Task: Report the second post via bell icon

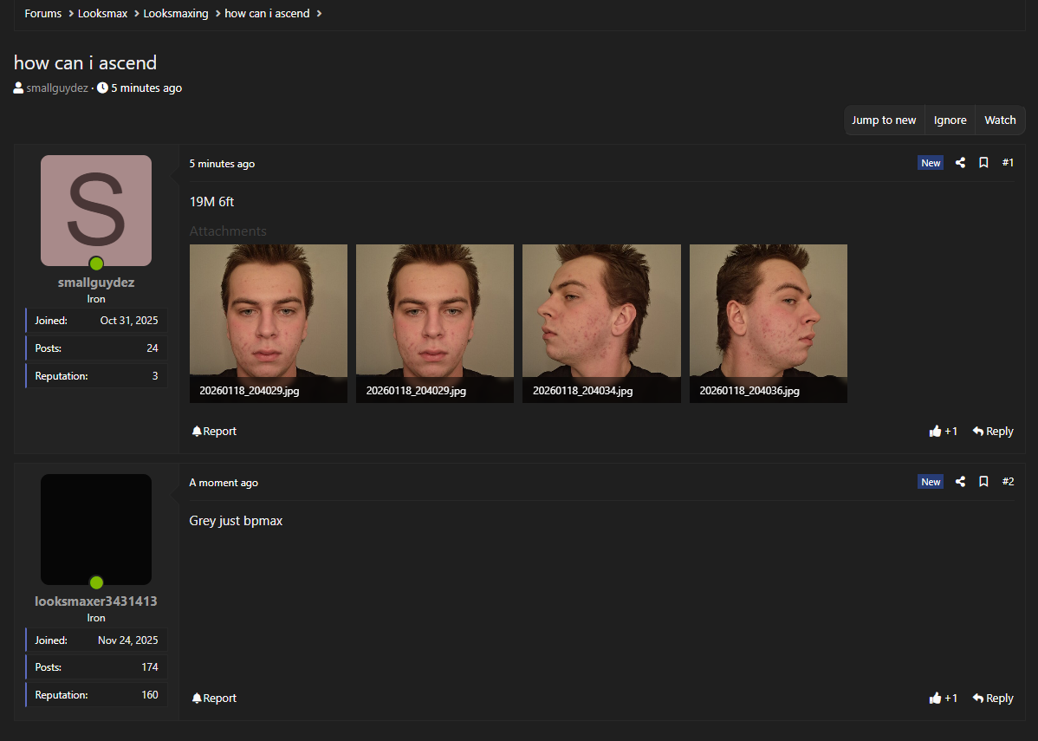Action: [x=197, y=699]
